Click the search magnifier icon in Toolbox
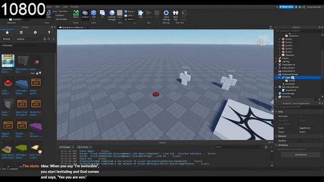324x182 pixels. coord(49,39)
